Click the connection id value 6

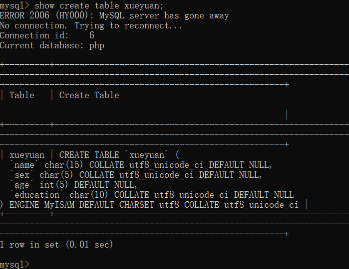click(x=92, y=35)
